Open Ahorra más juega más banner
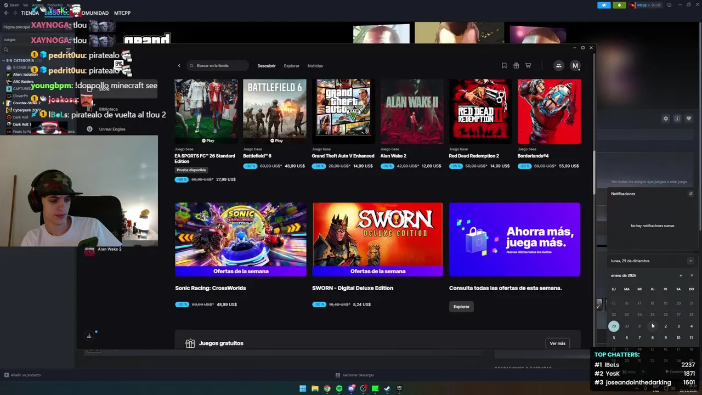 (514, 240)
